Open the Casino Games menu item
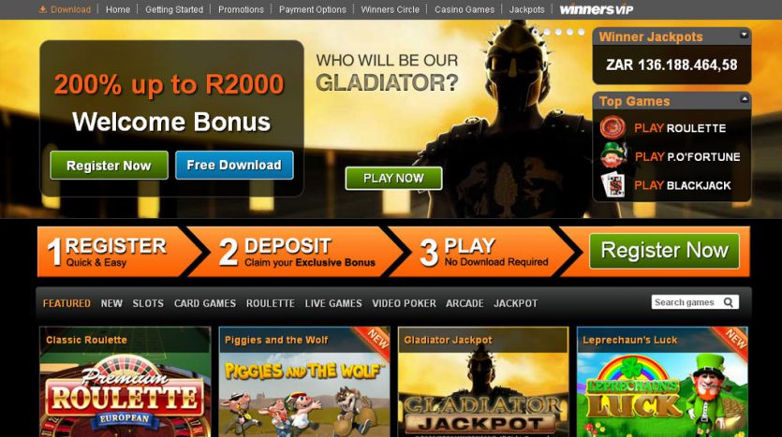Image resolution: width=782 pixels, height=437 pixels. click(465, 9)
